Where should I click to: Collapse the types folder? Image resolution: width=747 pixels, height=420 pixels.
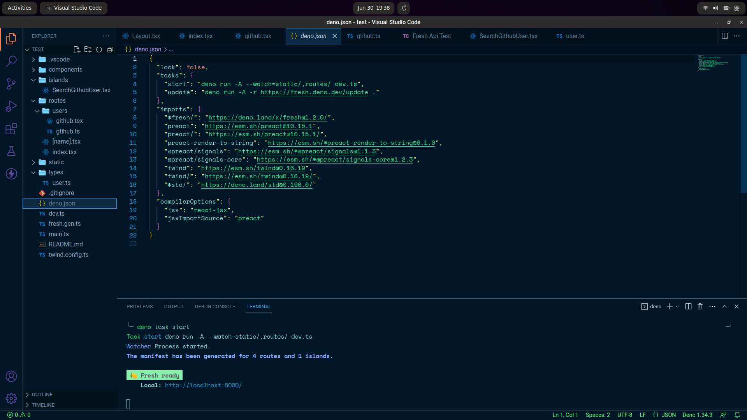pos(69,172)
